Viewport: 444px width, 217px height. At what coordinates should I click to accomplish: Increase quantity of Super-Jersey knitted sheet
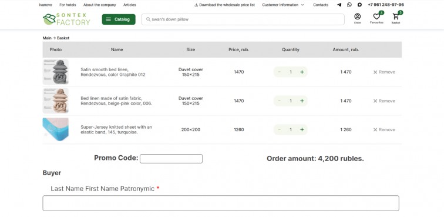pos(302,129)
